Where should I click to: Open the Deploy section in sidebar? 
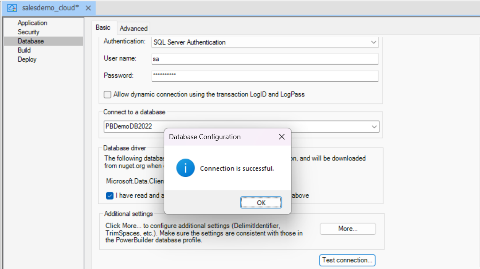27,59
